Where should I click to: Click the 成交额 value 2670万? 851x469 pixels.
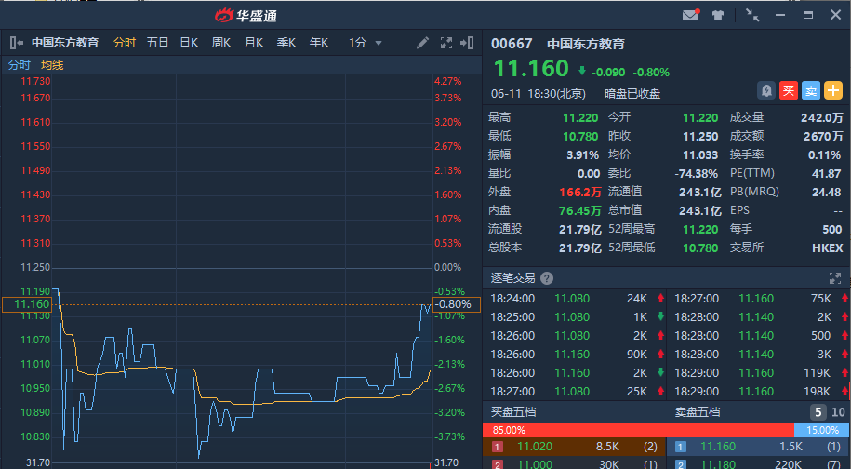pyautogui.click(x=823, y=136)
